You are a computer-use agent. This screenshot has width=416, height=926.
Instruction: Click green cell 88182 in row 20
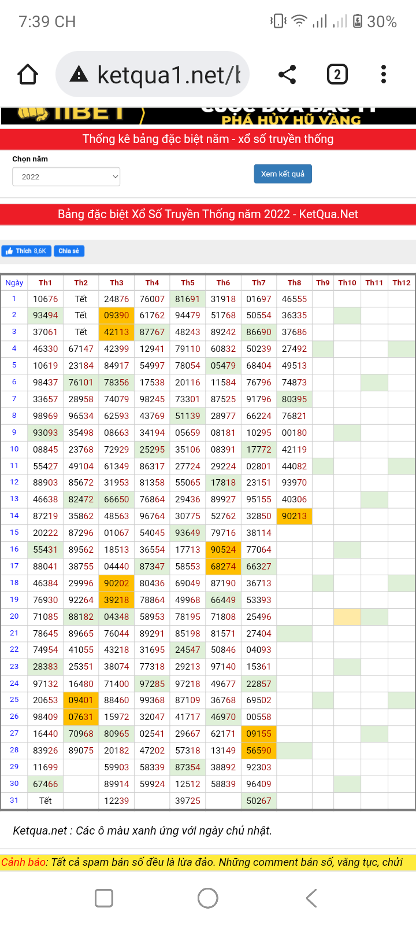click(81, 617)
